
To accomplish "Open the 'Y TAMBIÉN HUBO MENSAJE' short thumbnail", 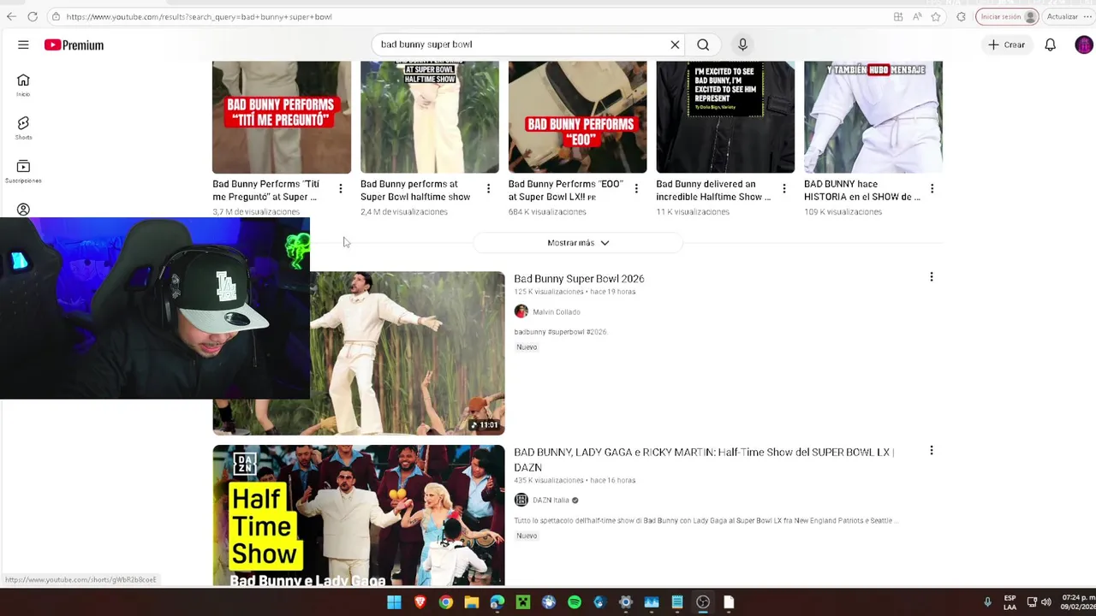I will click(873, 117).
